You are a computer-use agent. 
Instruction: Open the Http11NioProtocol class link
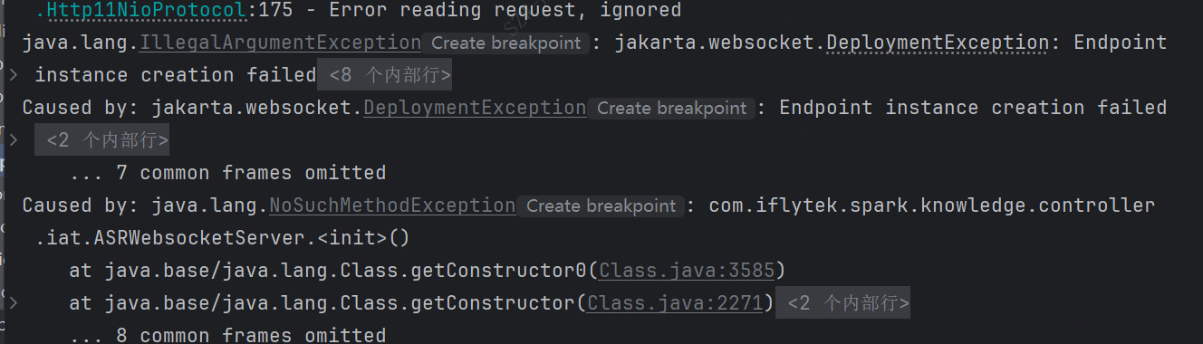[147, 11]
